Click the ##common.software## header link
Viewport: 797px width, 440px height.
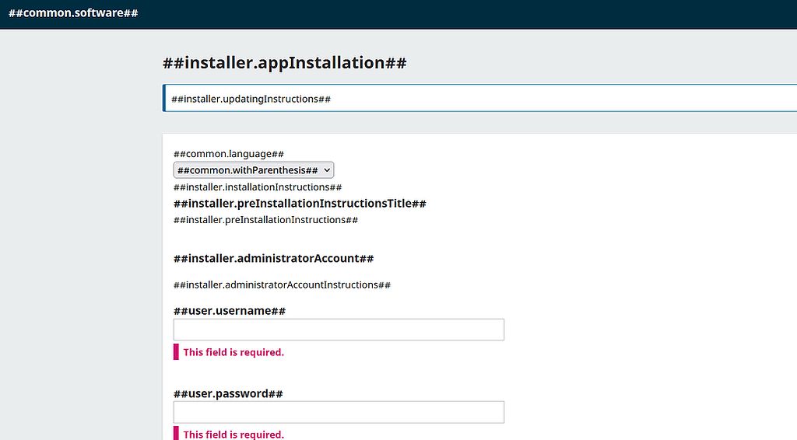[73, 13]
